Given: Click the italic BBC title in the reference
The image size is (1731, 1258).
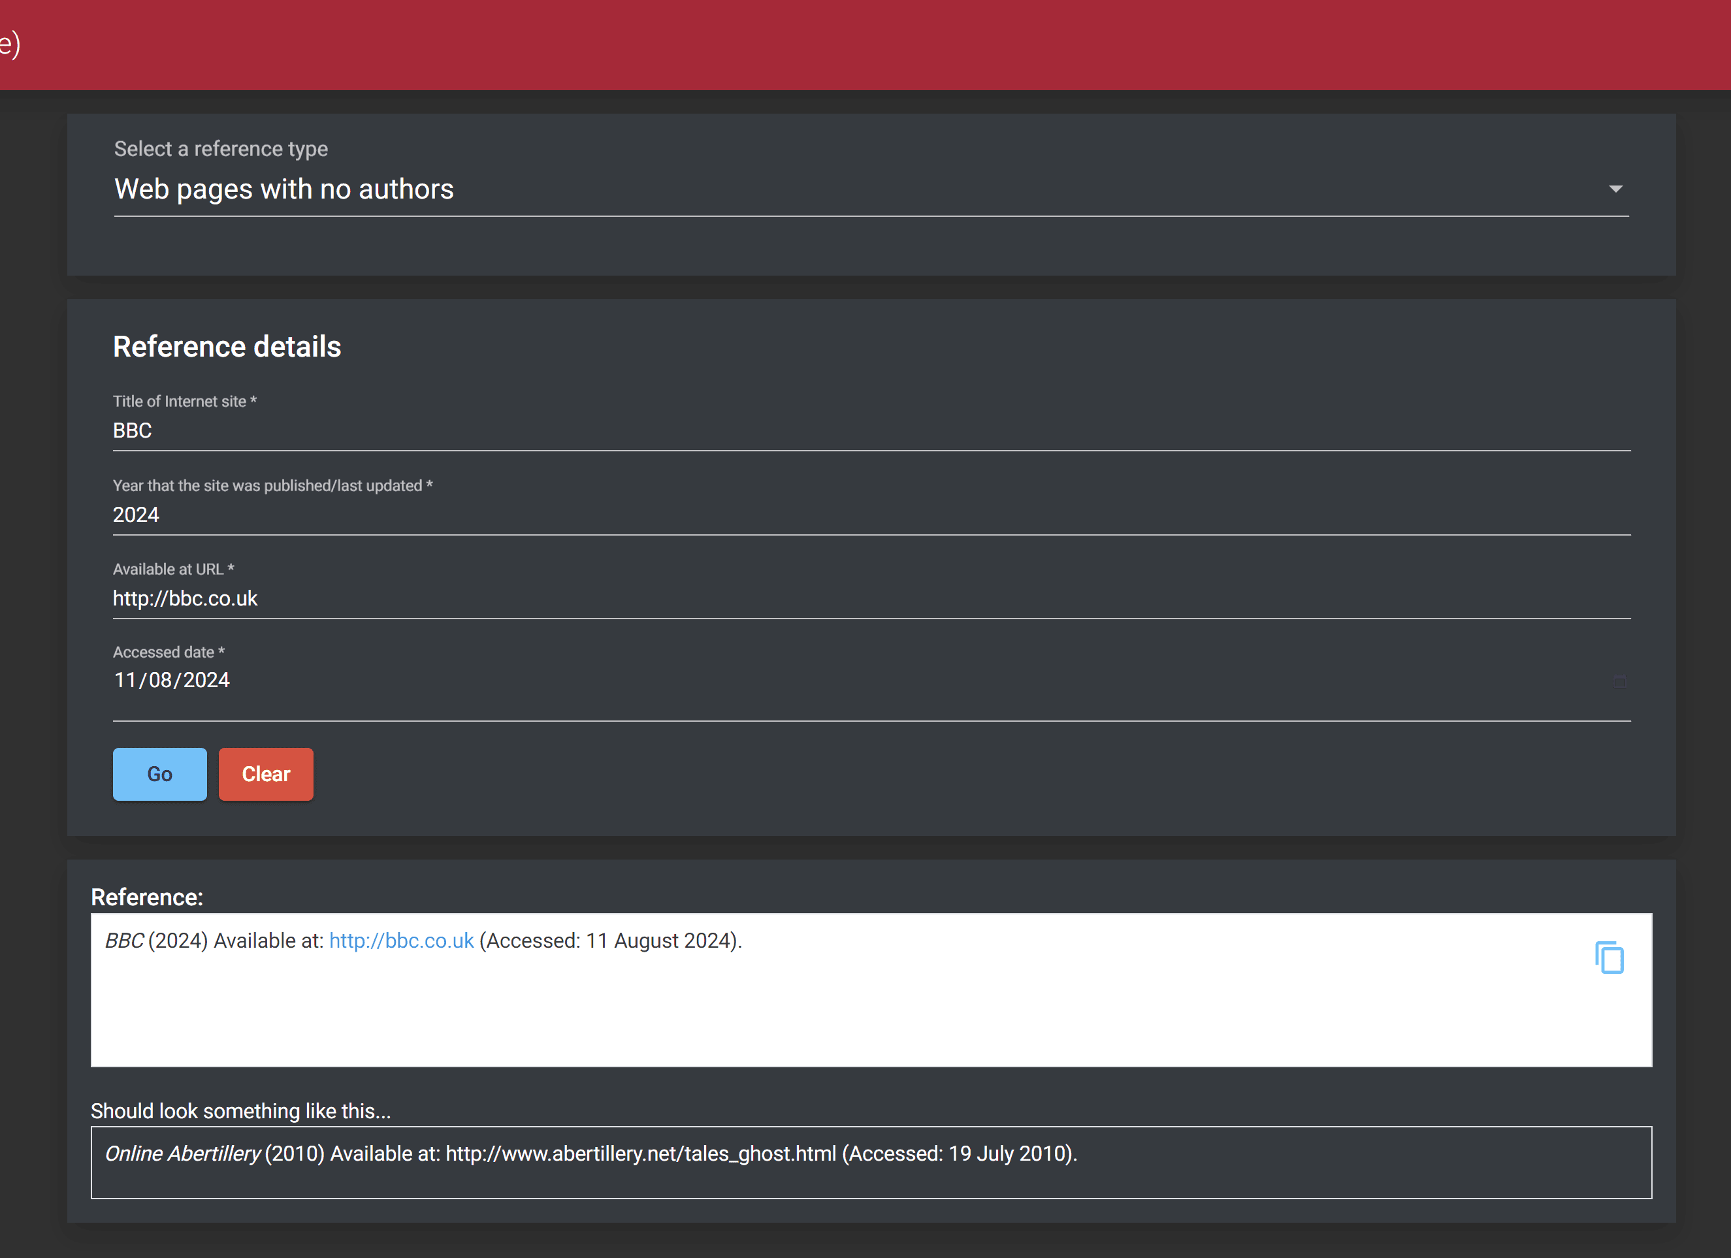Looking at the screenshot, I should pyautogui.click(x=123, y=941).
